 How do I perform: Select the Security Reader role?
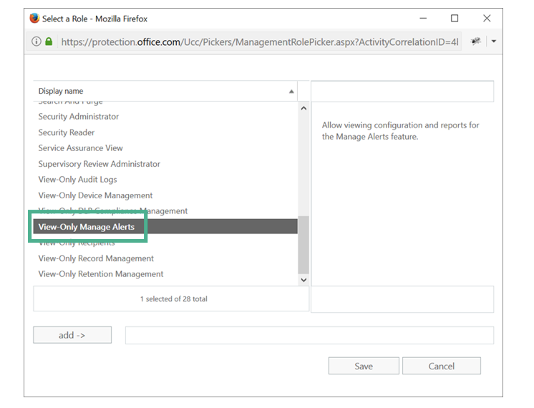point(67,132)
